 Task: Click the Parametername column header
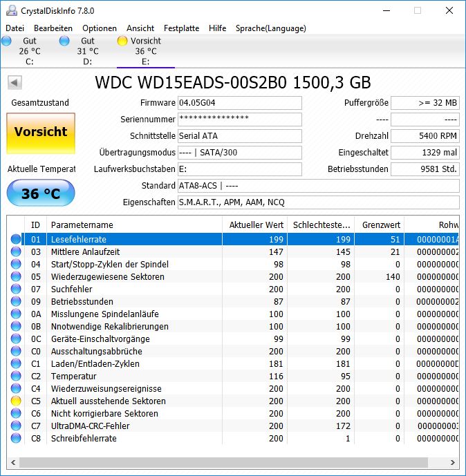134,225
